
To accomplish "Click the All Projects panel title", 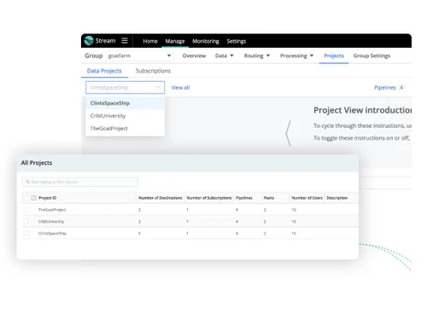I will tap(37, 163).
